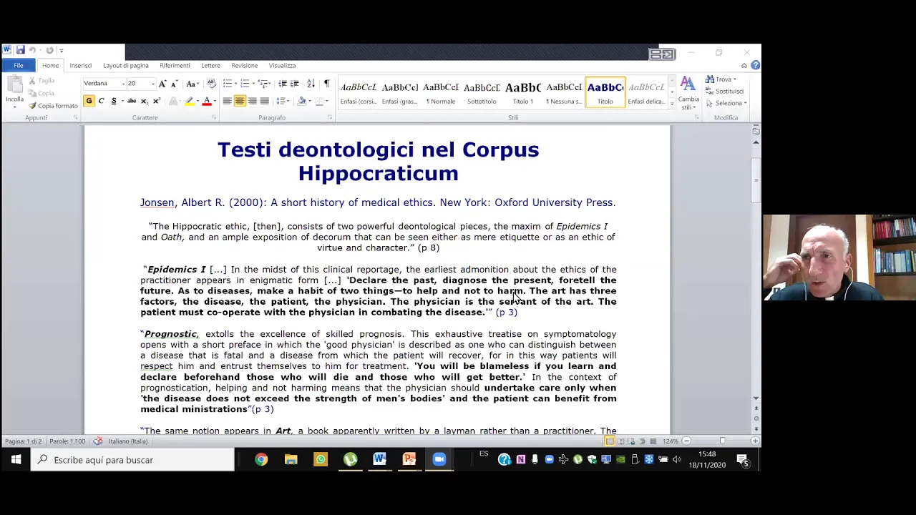Click the Windows search box
916x515 pixels.
click(x=132, y=460)
